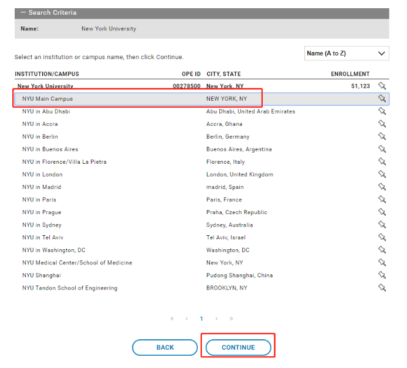The height and width of the screenshot is (368, 407).
Task: Select NYU Main Campus
Action: click(48, 99)
